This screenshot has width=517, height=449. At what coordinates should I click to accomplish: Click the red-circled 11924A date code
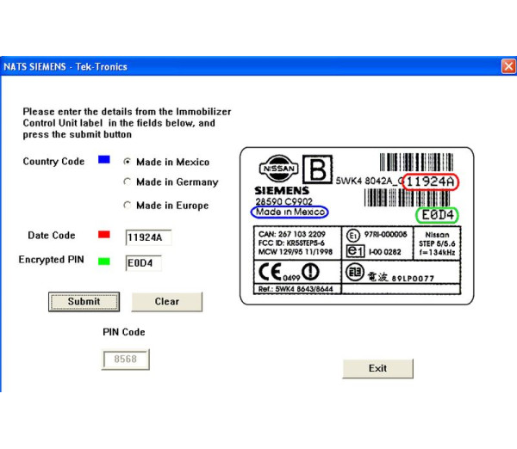pos(432,181)
